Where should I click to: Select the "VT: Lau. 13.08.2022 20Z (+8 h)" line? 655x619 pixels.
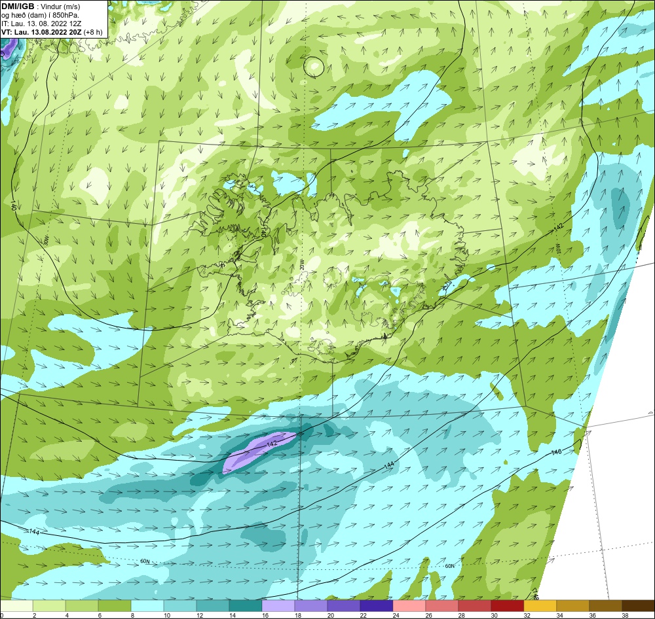[x=52, y=32]
